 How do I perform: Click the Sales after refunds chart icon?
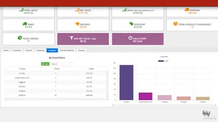coord(124,10)
